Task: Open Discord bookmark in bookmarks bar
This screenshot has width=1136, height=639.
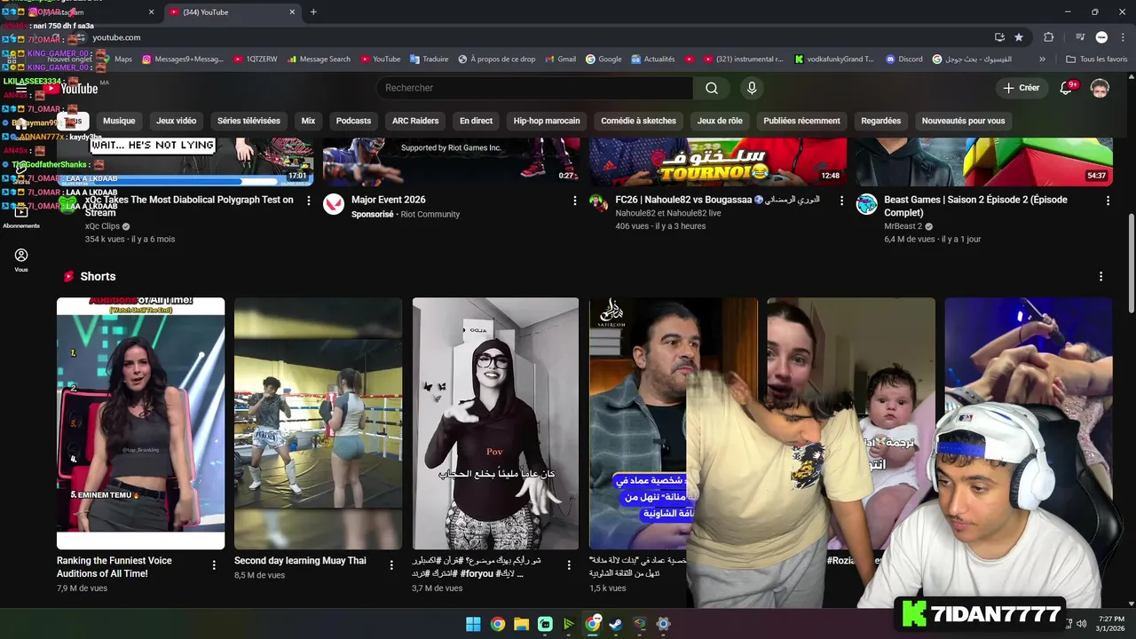Action: point(903,59)
